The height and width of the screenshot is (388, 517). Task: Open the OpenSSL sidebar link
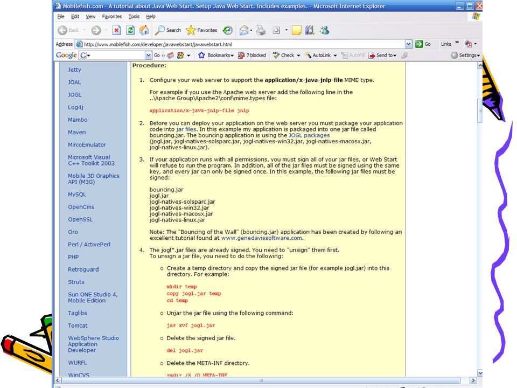point(80,219)
